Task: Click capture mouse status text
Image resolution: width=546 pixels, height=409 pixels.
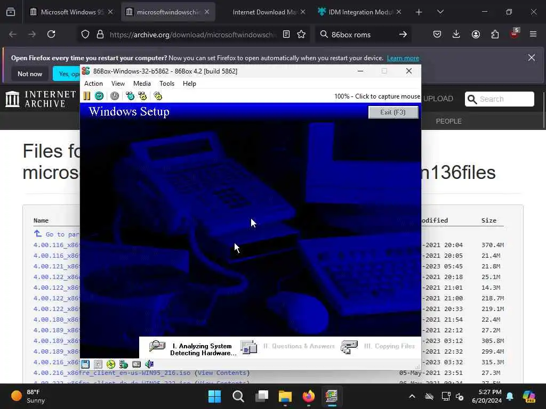Action: (x=377, y=96)
